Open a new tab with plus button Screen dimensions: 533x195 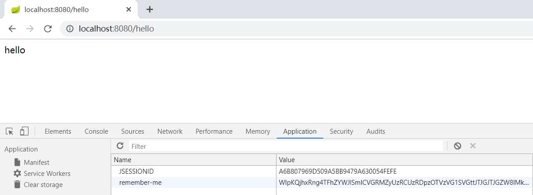click(x=150, y=9)
